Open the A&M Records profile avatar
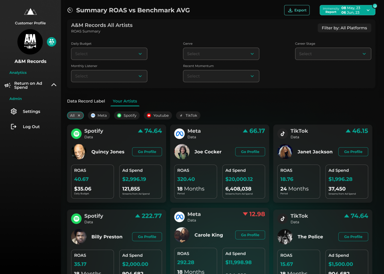This screenshot has height=274, width=384. click(x=30, y=42)
